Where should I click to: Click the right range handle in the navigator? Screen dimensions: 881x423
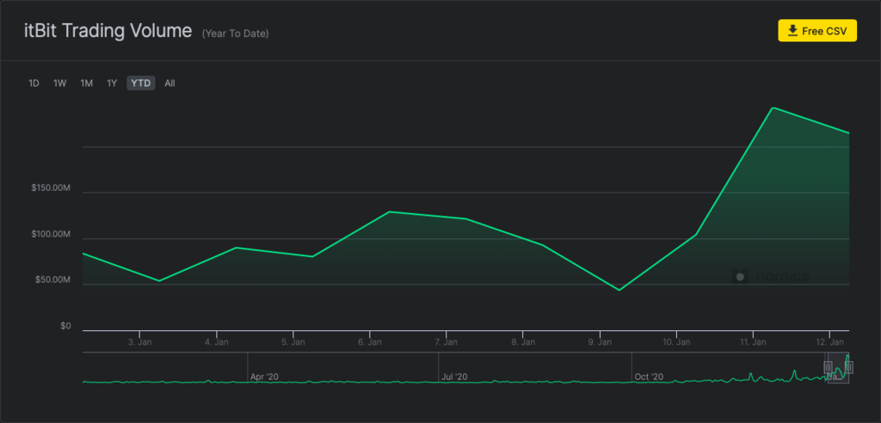(849, 367)
